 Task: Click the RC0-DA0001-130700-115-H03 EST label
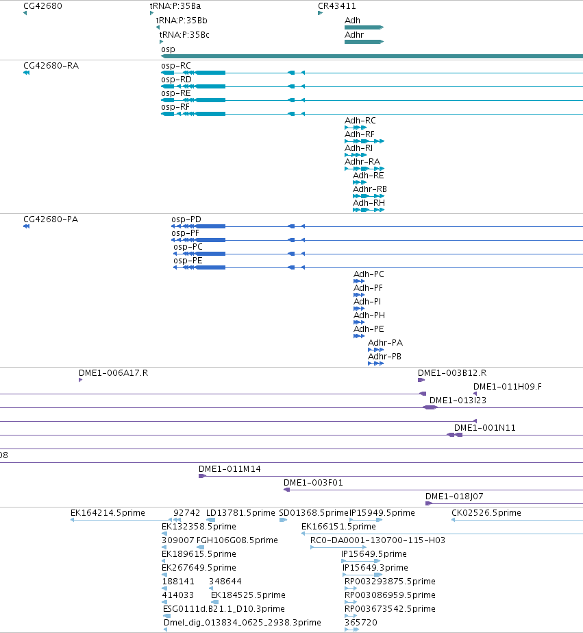pos(377,540)
